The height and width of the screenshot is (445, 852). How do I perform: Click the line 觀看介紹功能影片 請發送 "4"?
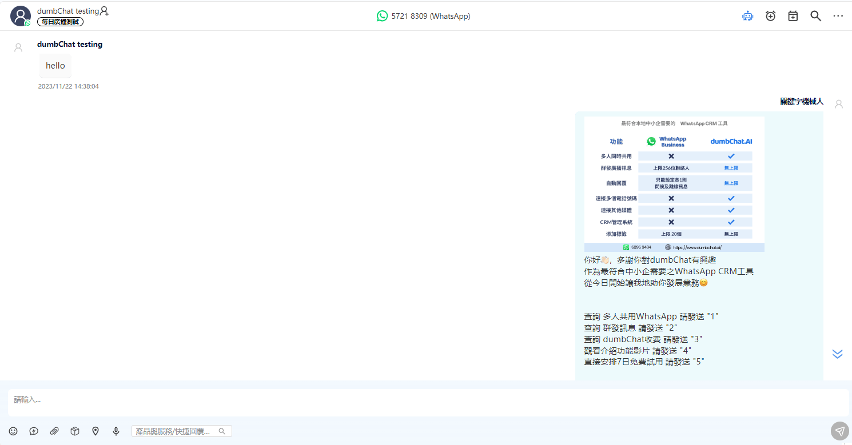coord(638,351)
